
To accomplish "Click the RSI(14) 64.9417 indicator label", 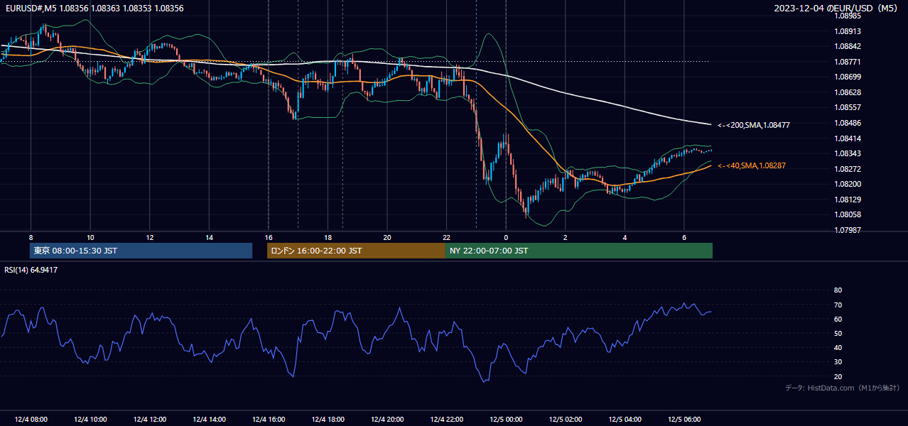I will (x=31, y=270).
